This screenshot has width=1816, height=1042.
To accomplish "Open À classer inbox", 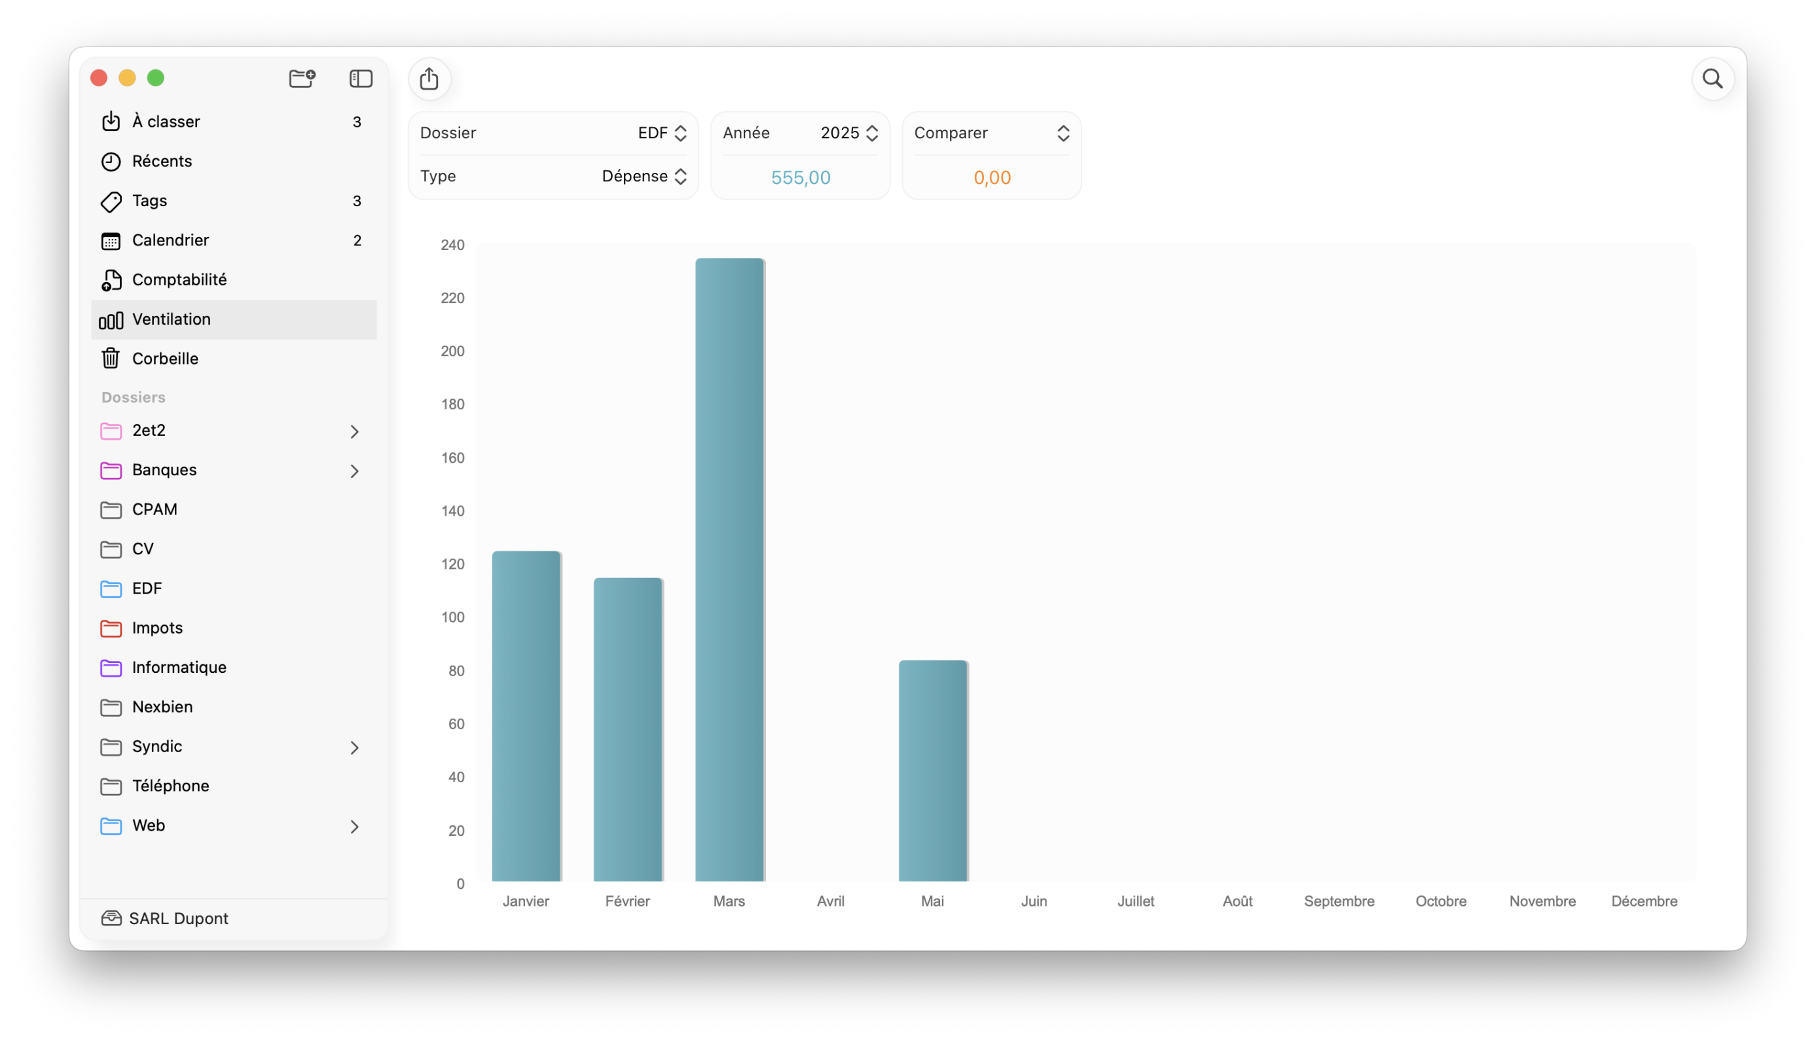I will click(166, 122).
